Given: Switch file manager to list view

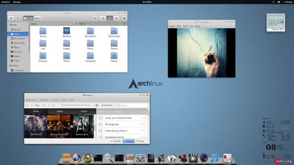Looking at the screenshot, I should [103, 18].
